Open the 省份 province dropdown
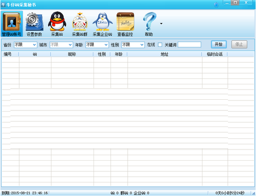The image size is (256, 196). click(x=25, y=44)
